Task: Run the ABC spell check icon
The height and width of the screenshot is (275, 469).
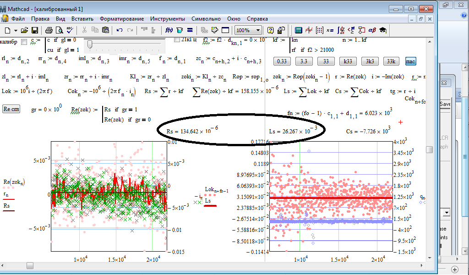Action: 70,30
